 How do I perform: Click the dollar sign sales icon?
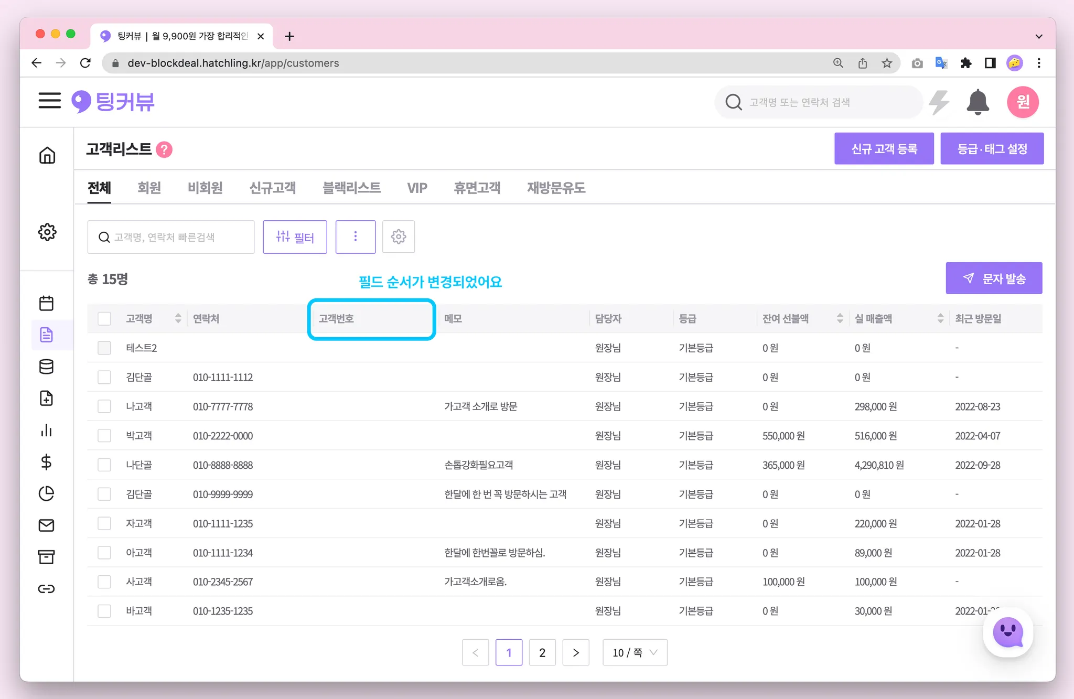coord(46,462)
